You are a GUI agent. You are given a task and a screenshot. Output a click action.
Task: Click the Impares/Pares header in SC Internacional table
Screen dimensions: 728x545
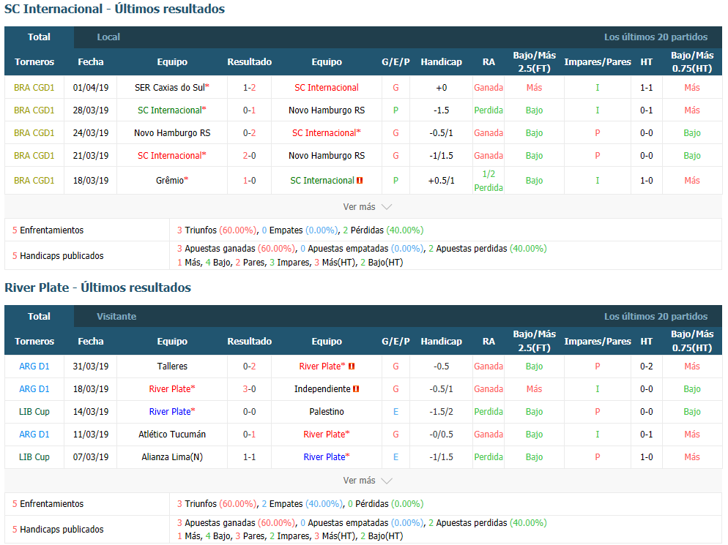(598, 62)
